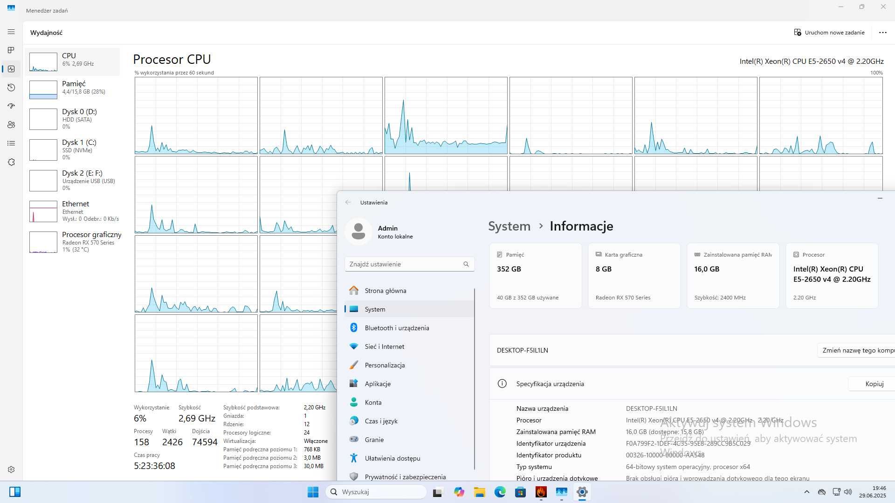Click the taskbar Wyszukaj search box
The width and height of the screenshot is (895, 503).
pyautogui.click(x=376, y=492)
